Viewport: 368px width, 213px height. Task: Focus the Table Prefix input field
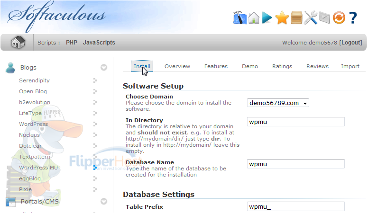[296, 207]
